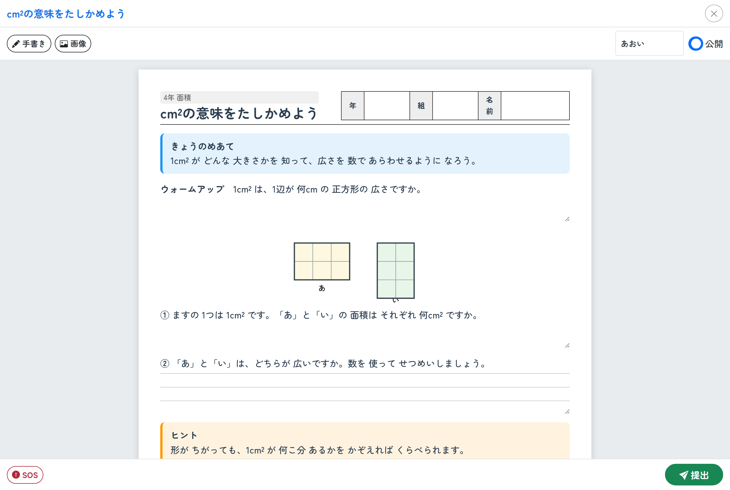Click the ウォームアップ label text
Image resolution: width=730 pixels, height=490 pixels.
pos(192,189)
